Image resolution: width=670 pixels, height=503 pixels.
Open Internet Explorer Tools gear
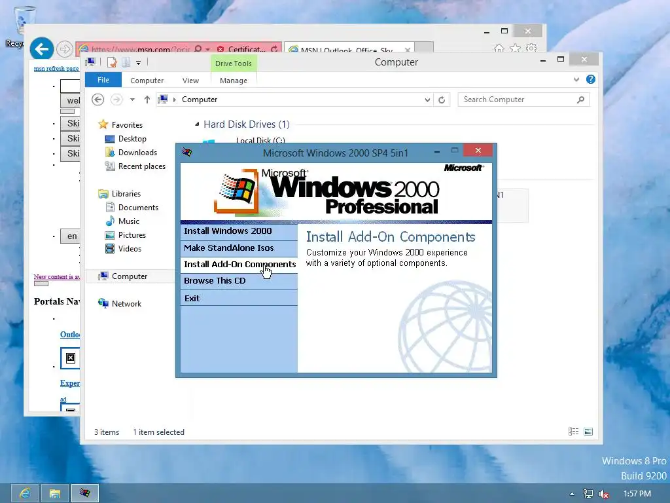pos(531,48)
